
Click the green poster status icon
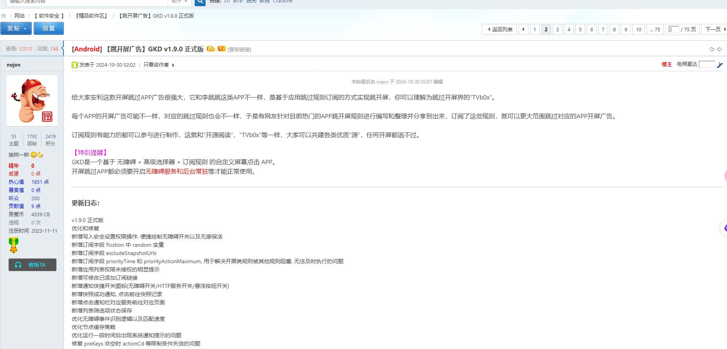point(75,65)
